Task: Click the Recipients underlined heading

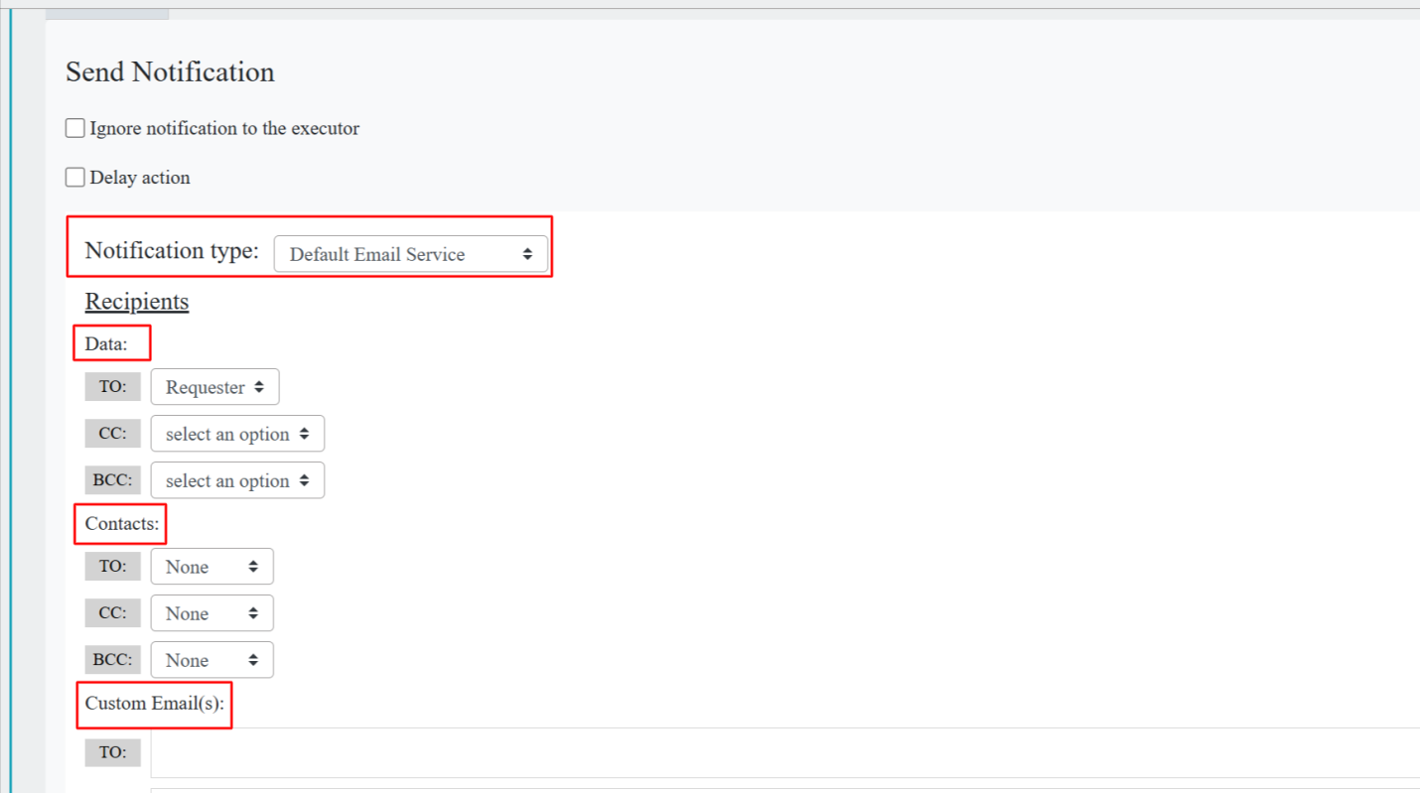Action: click(137, 302)
